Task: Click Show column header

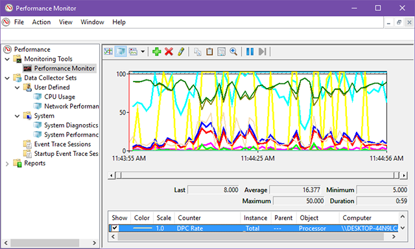Action: (x=119, y=218)
